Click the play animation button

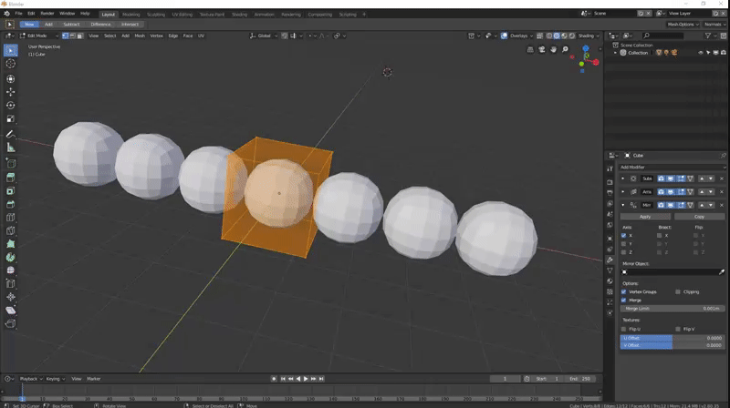point(305,378)
